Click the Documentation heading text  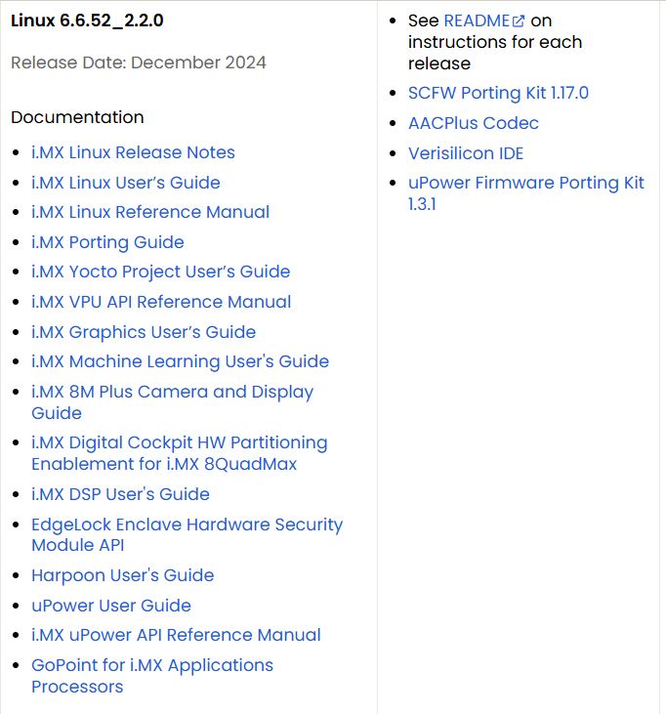[x=77, y=117]
